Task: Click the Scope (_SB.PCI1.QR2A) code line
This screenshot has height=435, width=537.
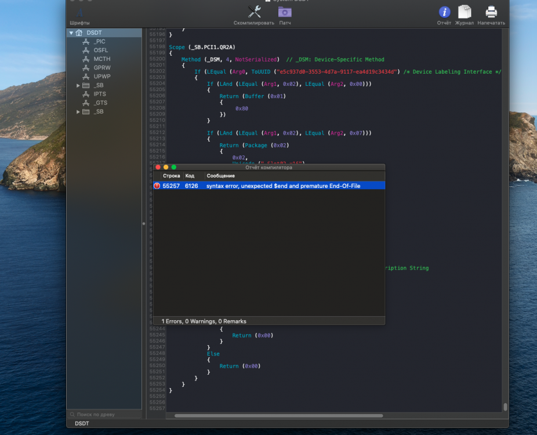Action: point(202,47)
